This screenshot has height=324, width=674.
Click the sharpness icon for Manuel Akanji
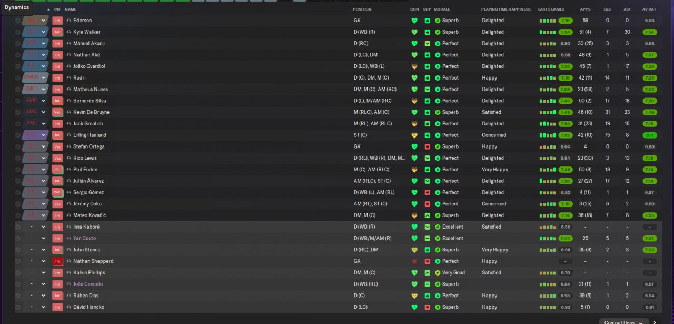(x=428, y=43)
